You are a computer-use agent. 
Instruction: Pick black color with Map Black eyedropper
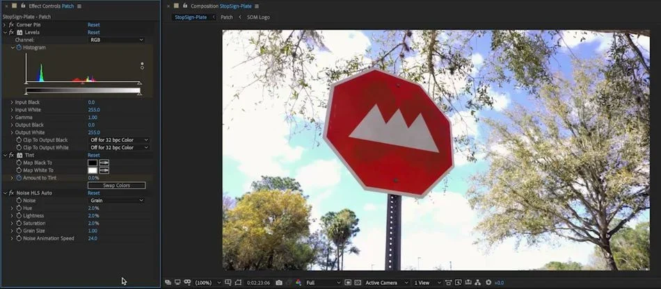[x=104, y=163]
